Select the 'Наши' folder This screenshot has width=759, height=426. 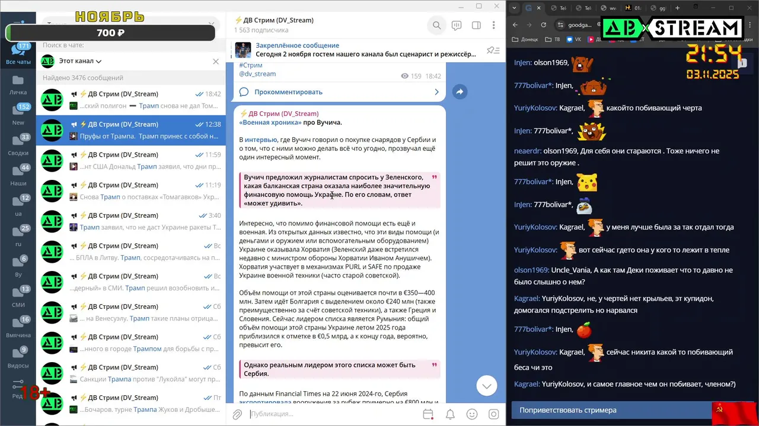tap(18, 176)
